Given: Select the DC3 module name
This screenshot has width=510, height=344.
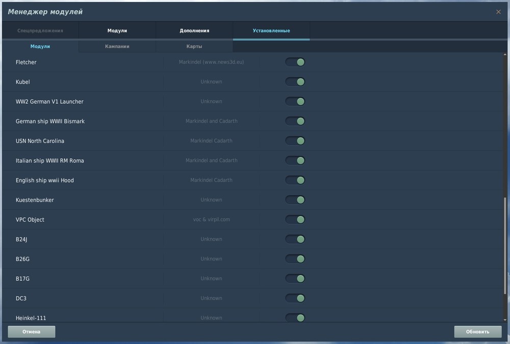Looking at the screenshot, I should point(21,299).
